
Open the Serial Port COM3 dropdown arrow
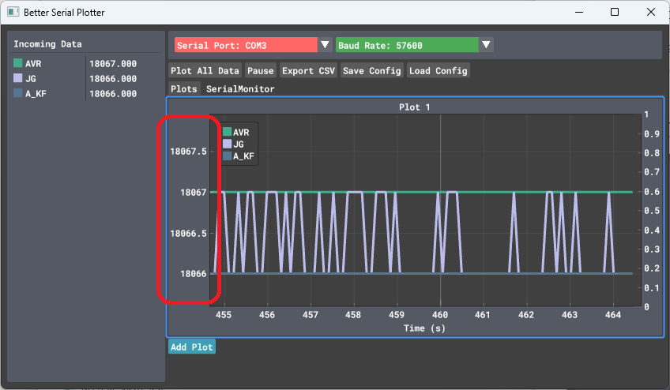point(325,45)
